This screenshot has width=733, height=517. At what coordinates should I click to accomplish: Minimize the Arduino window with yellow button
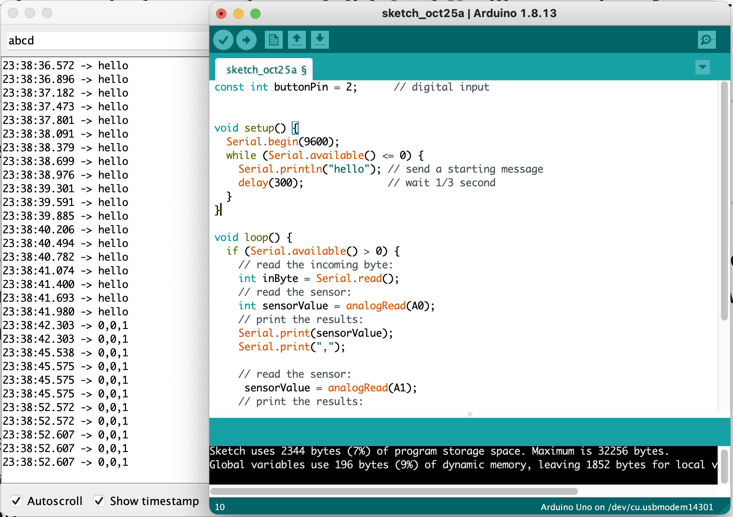238,14
